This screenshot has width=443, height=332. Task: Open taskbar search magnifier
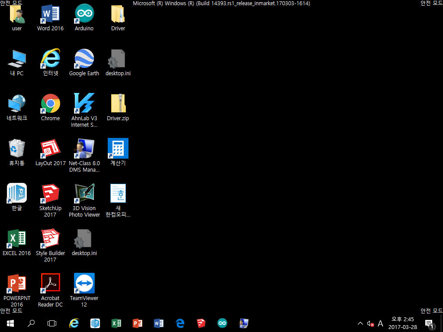click(31, 323)
